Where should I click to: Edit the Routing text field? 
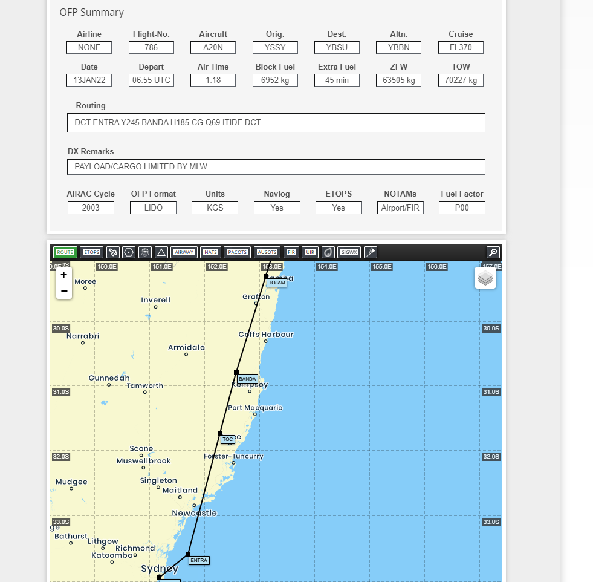coord(276,122)
